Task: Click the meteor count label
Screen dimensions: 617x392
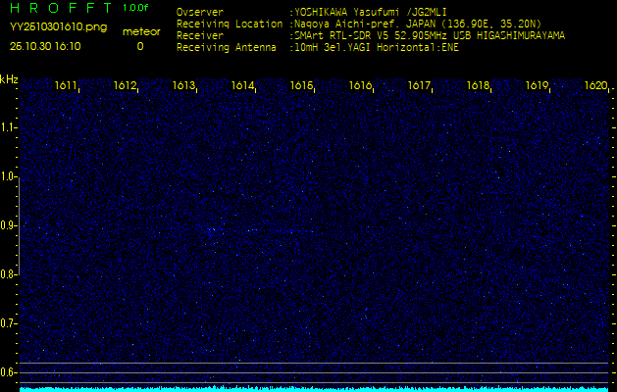Action: pyautogui.click(x=140, y=31)
